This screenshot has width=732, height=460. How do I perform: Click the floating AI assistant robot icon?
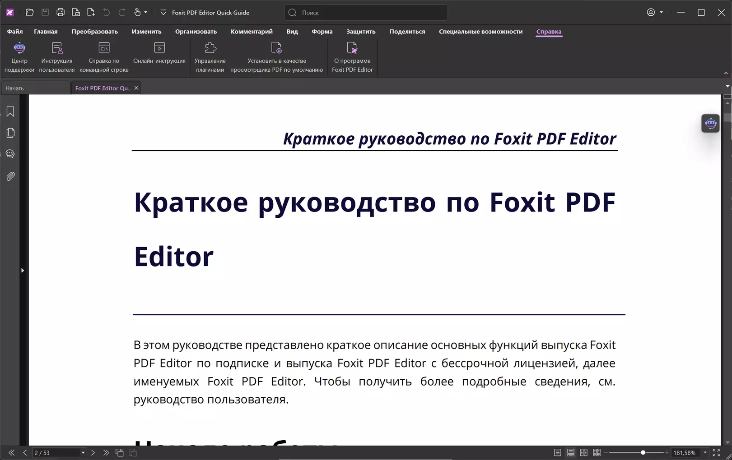[710, 123]
